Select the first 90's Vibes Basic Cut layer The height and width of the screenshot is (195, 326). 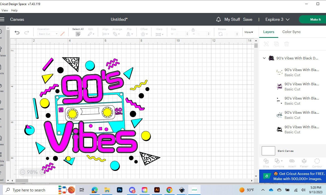pos(292,72)
